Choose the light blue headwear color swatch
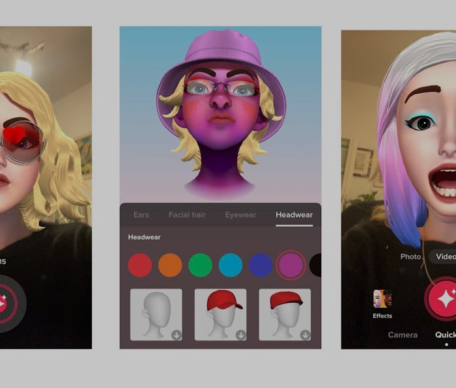 tap(231, 265)
